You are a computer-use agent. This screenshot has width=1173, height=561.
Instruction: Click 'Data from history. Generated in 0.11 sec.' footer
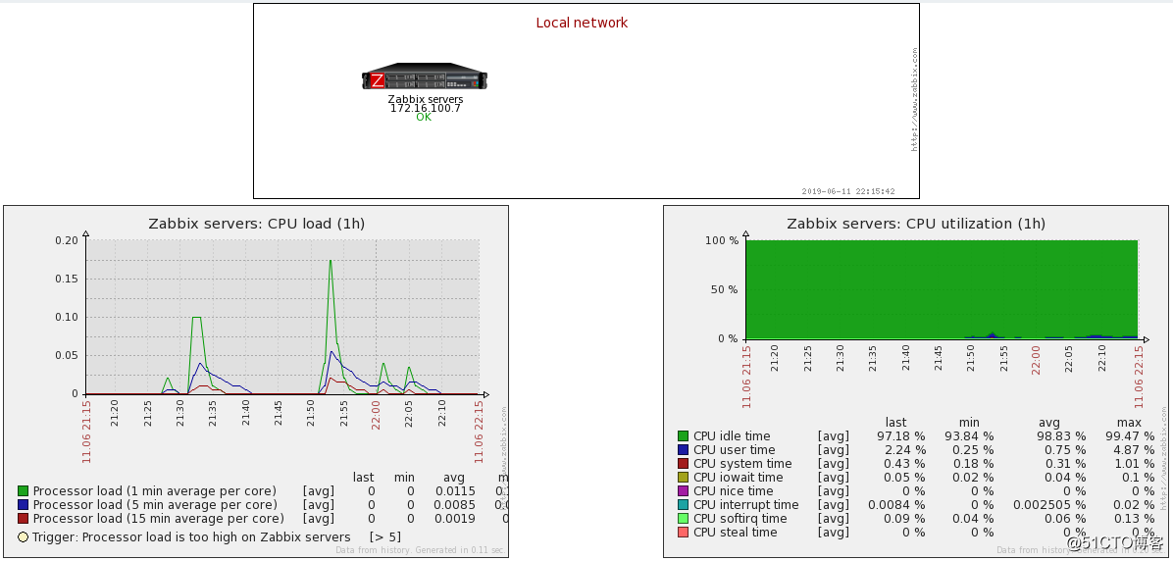tap(421, 550)
